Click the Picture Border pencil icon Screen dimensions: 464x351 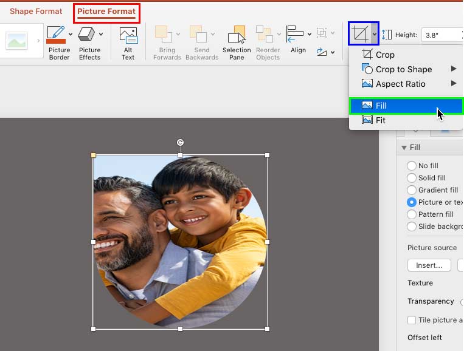click(55, 34)
